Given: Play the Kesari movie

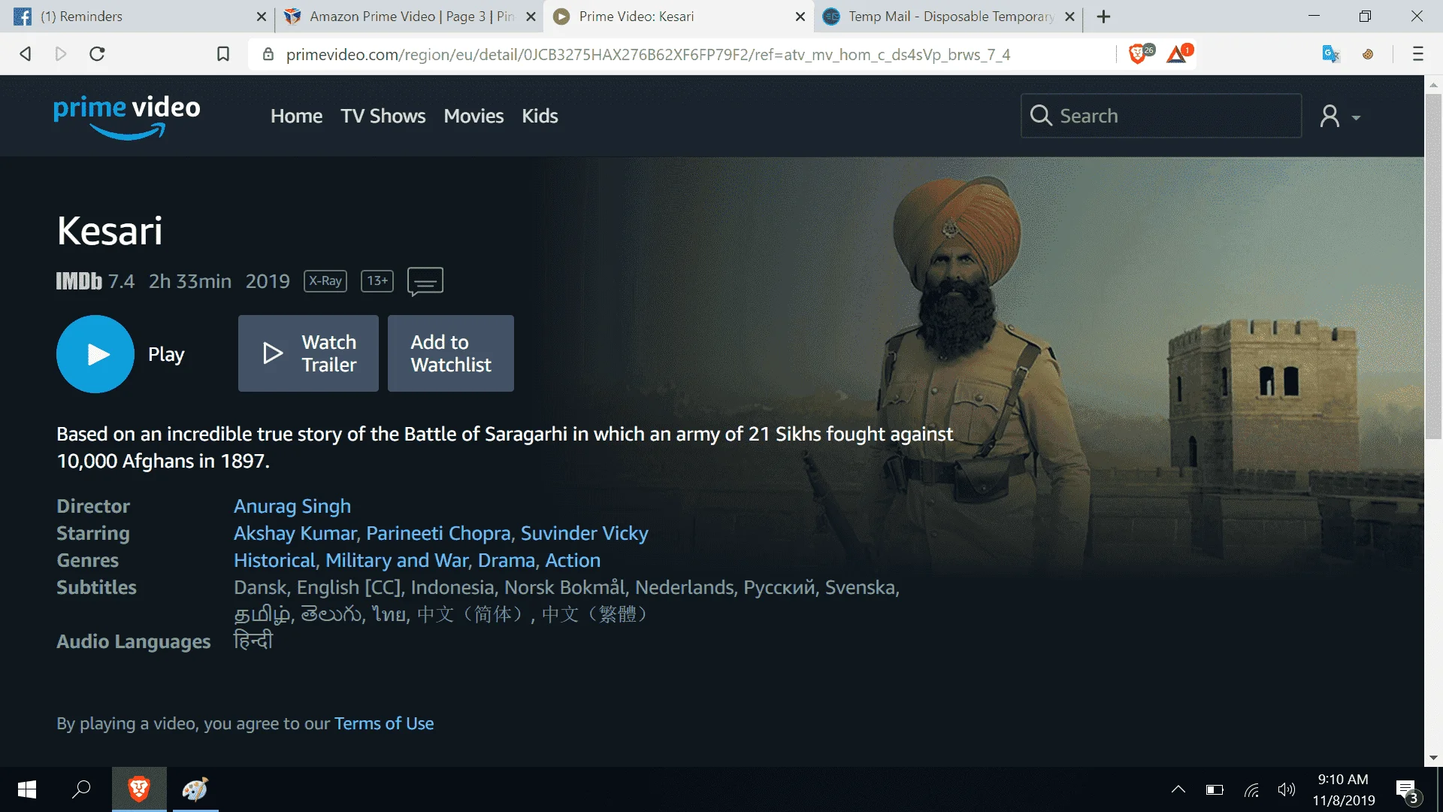Looking at the screenshot, I should [95, 354].
